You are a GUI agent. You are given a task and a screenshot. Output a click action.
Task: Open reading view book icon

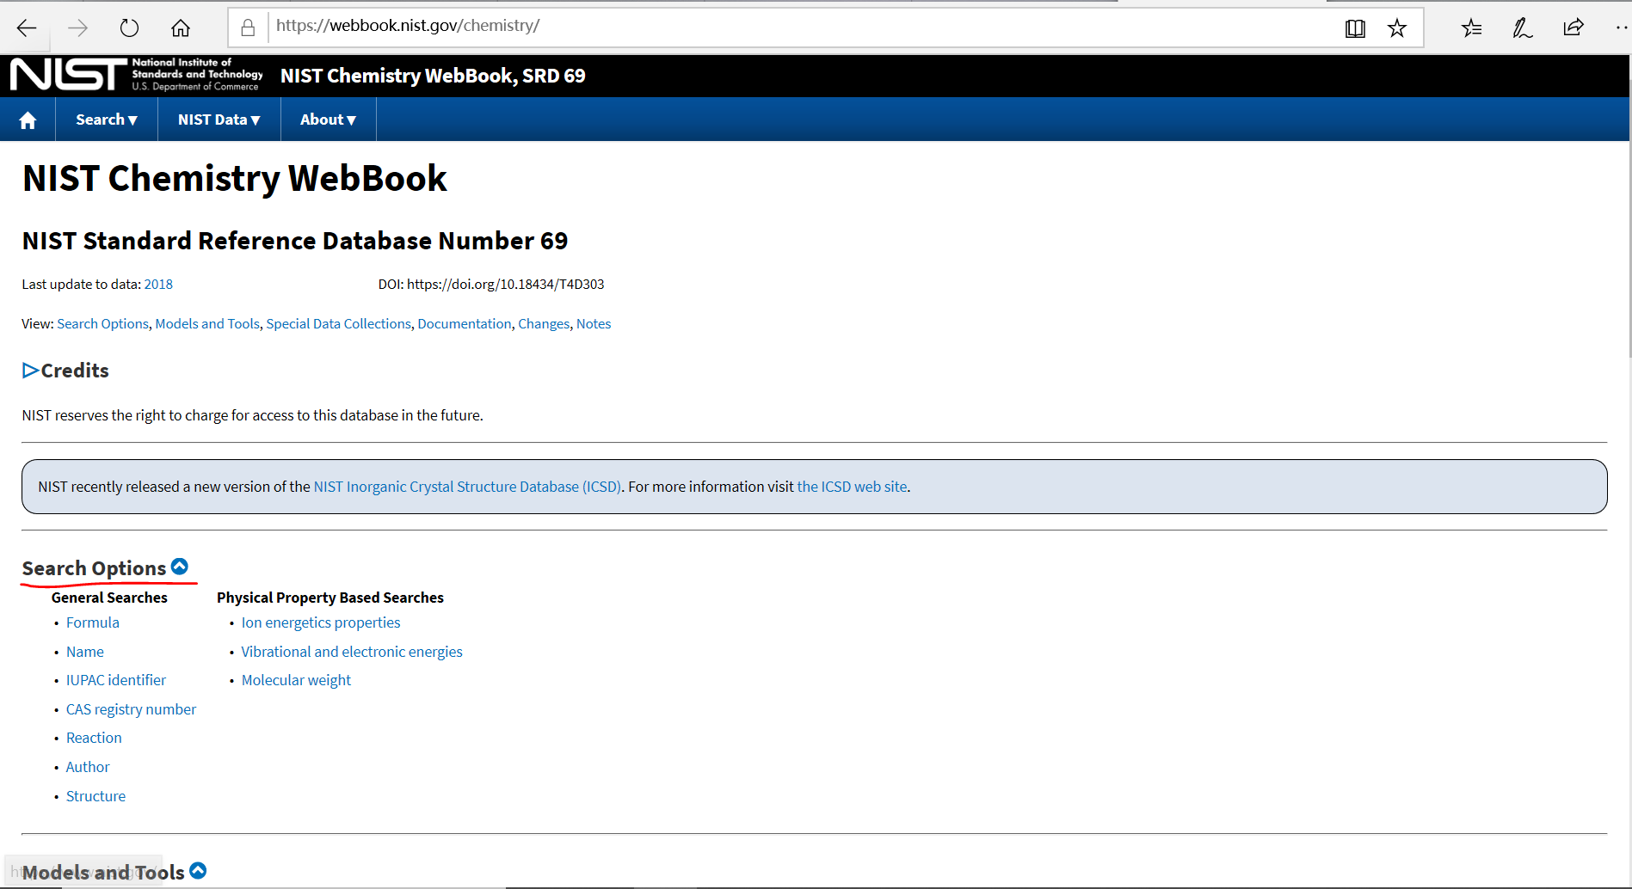(x=1355, y=28)
